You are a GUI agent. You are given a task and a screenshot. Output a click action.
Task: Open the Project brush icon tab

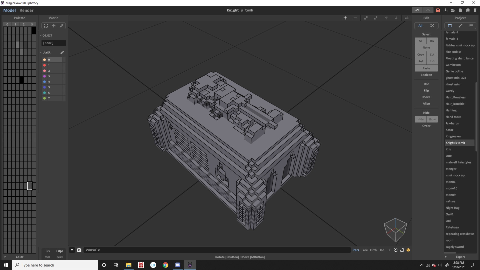pos(460,25)
